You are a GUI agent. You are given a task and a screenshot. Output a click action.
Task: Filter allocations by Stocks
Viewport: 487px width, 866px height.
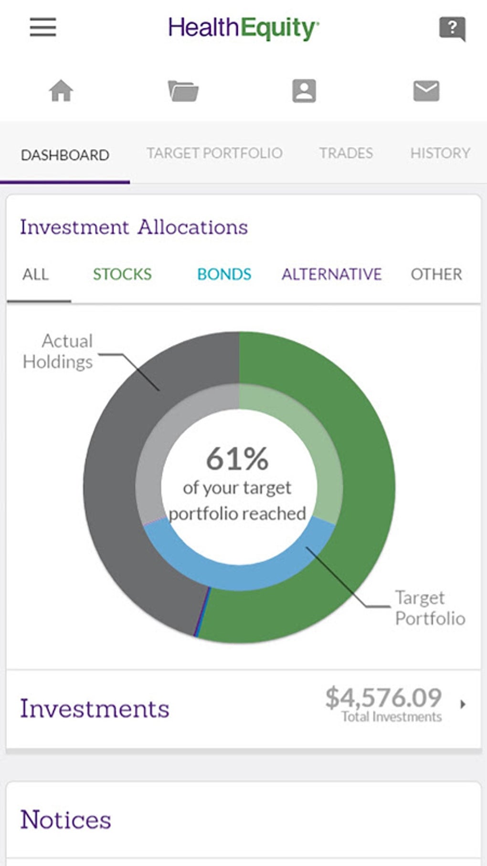pyautogui.click(x=122, y=275)
